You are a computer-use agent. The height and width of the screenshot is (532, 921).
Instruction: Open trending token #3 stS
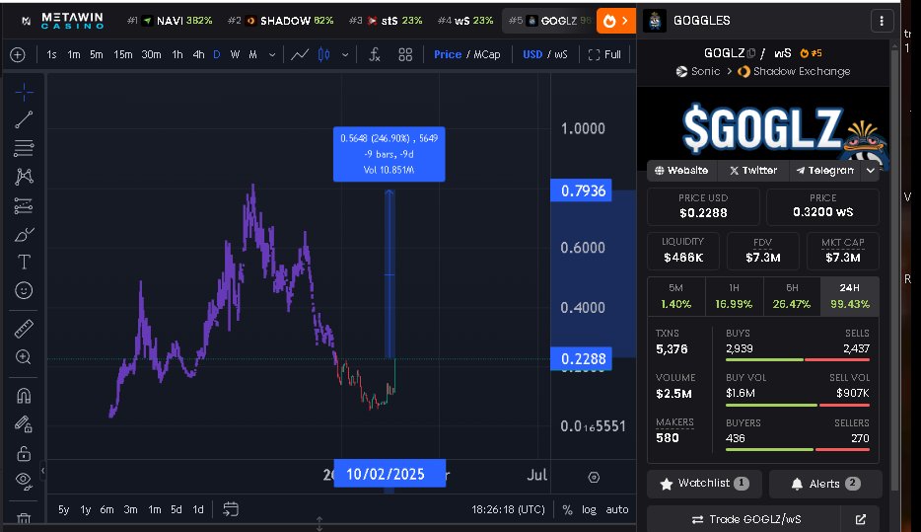click(386, 21)
